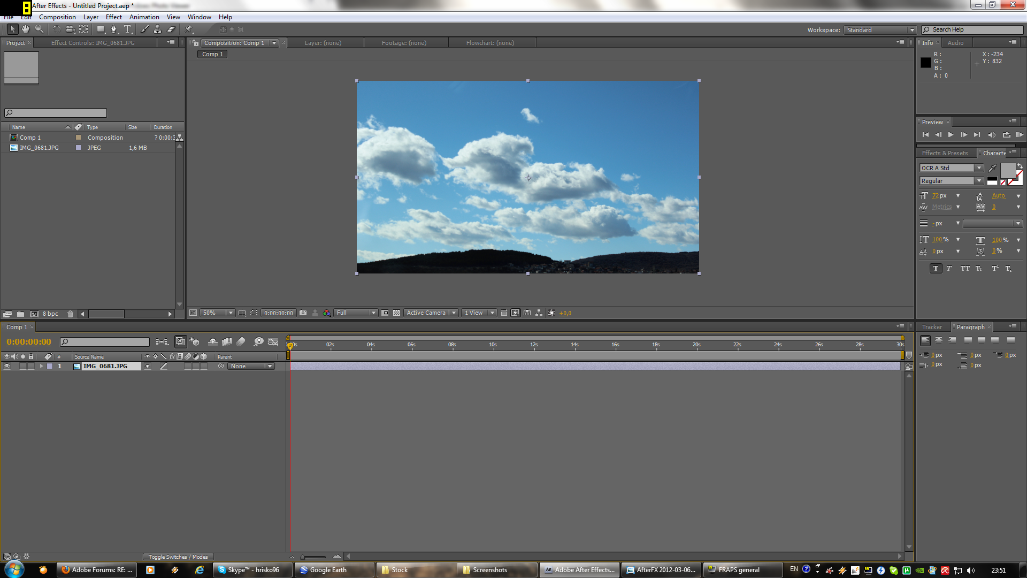Screen dimensions: 1027x578
Task: Open the Workspace Standard dropdown
Action: click(880, 30)
